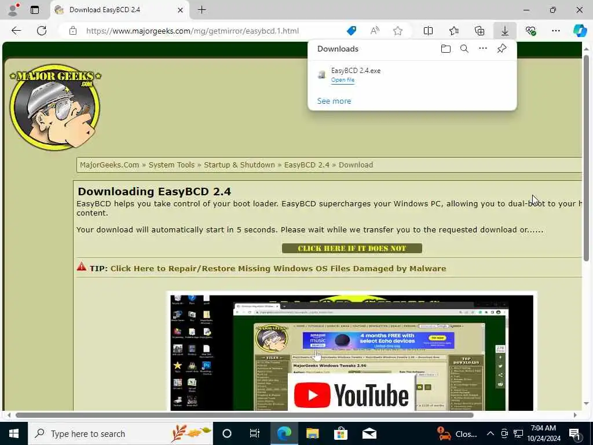Reload the page with Refresh icon
Screen dimensions: 593x445
tap(42, 31)
